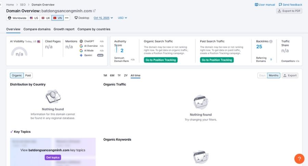Click the Authority Score value 2

(x=122, y=50)
